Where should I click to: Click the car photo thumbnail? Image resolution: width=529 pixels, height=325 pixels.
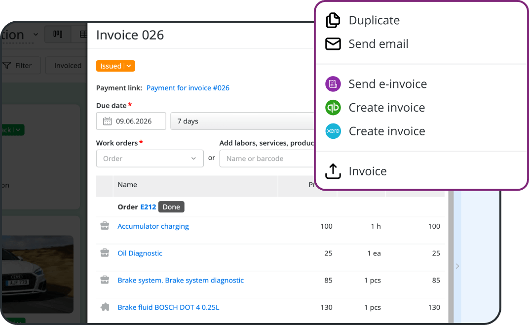[38, 274]
